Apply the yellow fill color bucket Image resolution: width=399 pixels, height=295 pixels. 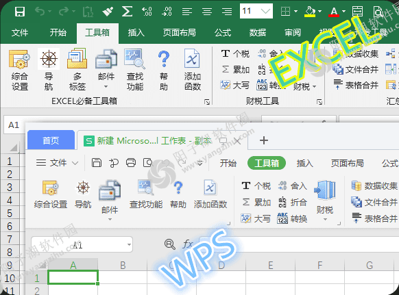(310, 12)
